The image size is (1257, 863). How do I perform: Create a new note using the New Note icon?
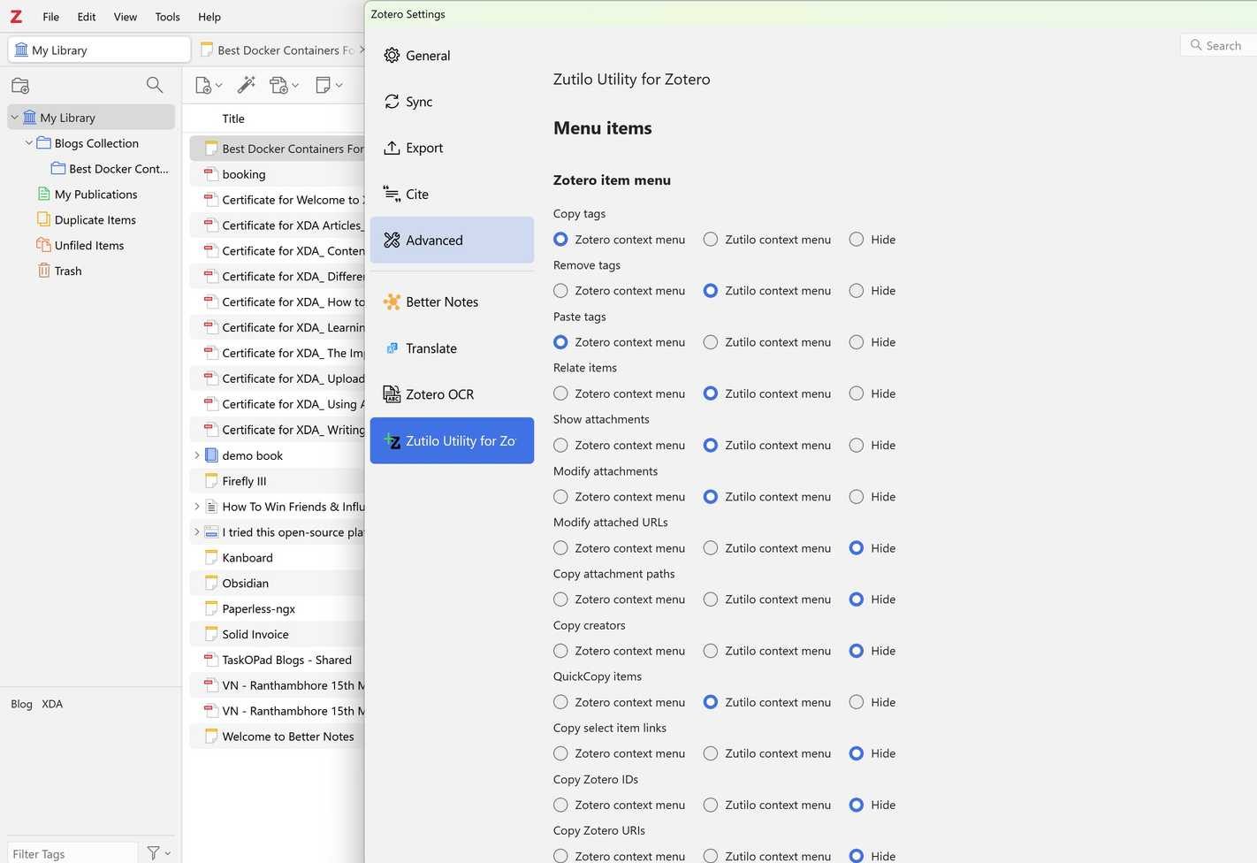tap(324, 84)
